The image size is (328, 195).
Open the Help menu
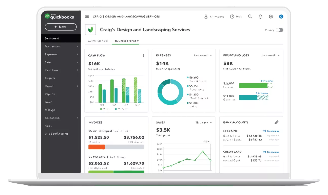click(x=236, y=17)
